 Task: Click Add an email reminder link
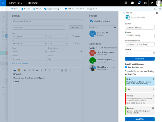pyautogui.click(x=20, y=64)
